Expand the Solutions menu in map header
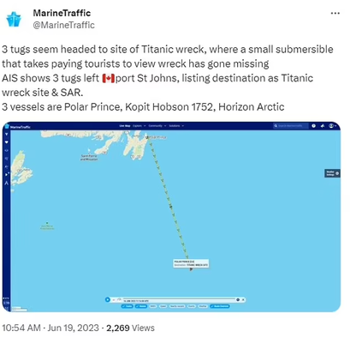Viewport: 350px width, 343px height. [176, 126]
